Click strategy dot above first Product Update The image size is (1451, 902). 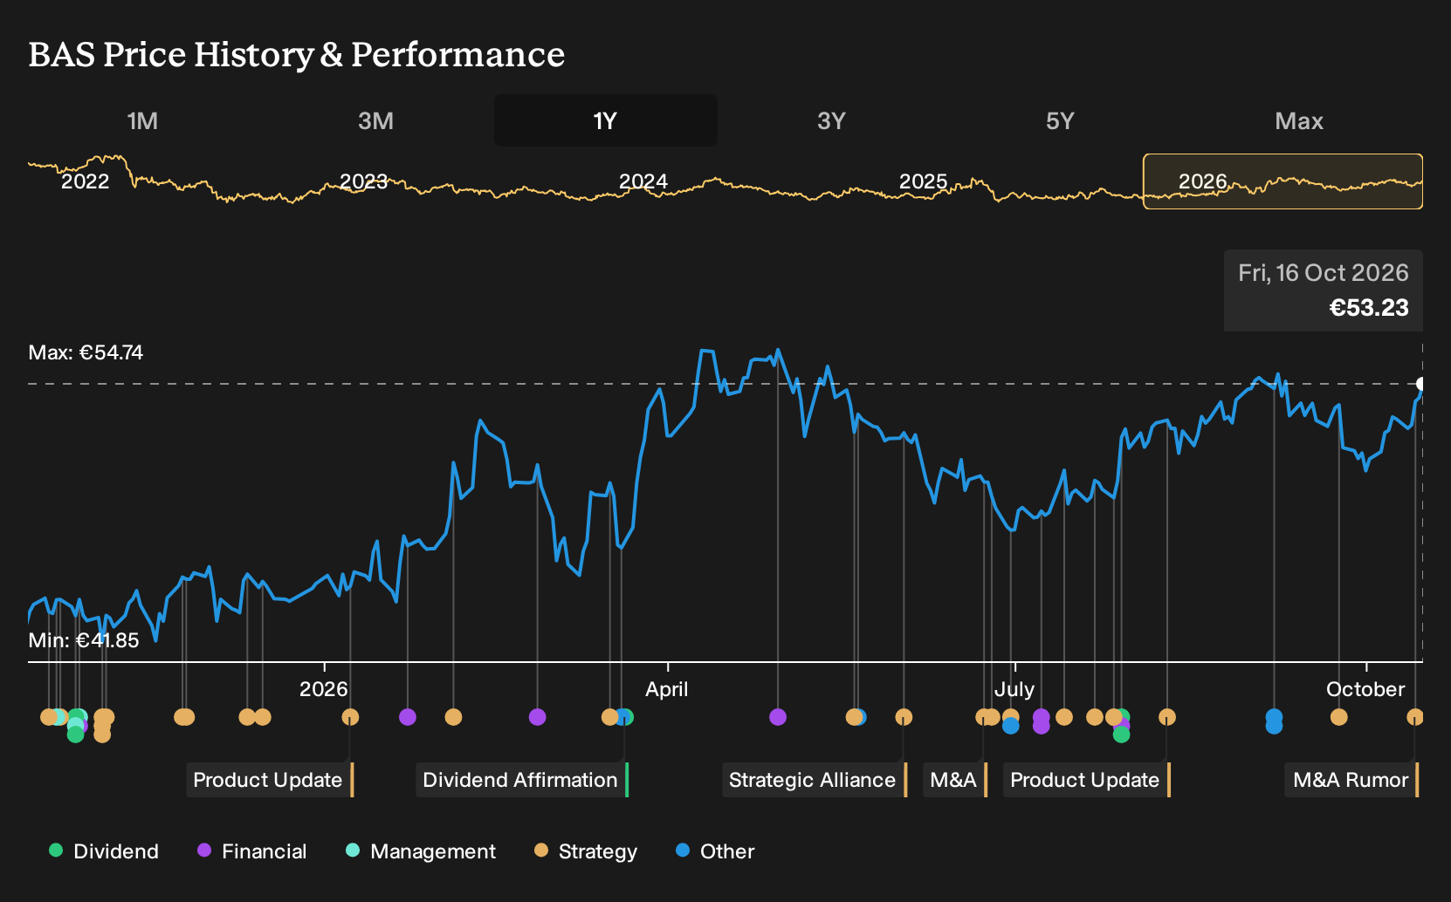pos(350,717)
